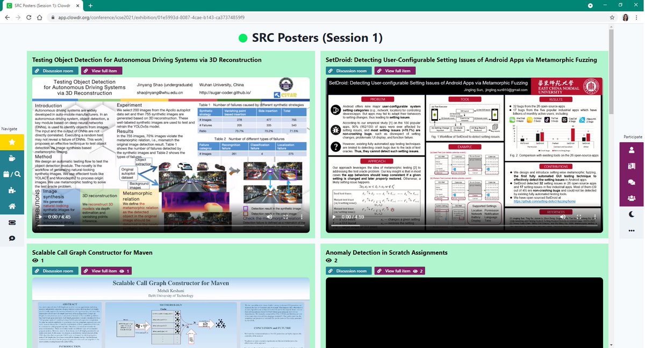Click the Scalable Call Graph Constructor title
This screenshot has width=645, height=348.
click(92, 252)
